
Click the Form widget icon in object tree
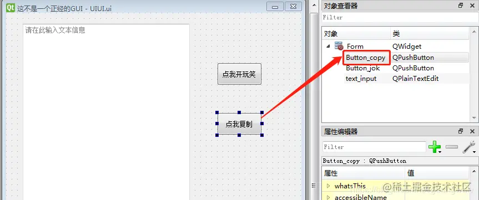click(339, 46)
